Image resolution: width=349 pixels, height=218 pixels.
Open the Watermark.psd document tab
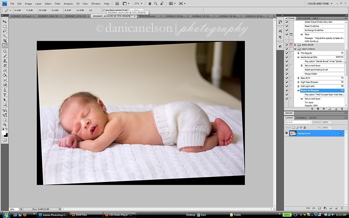pyautogui.click(x=147, y=16)
